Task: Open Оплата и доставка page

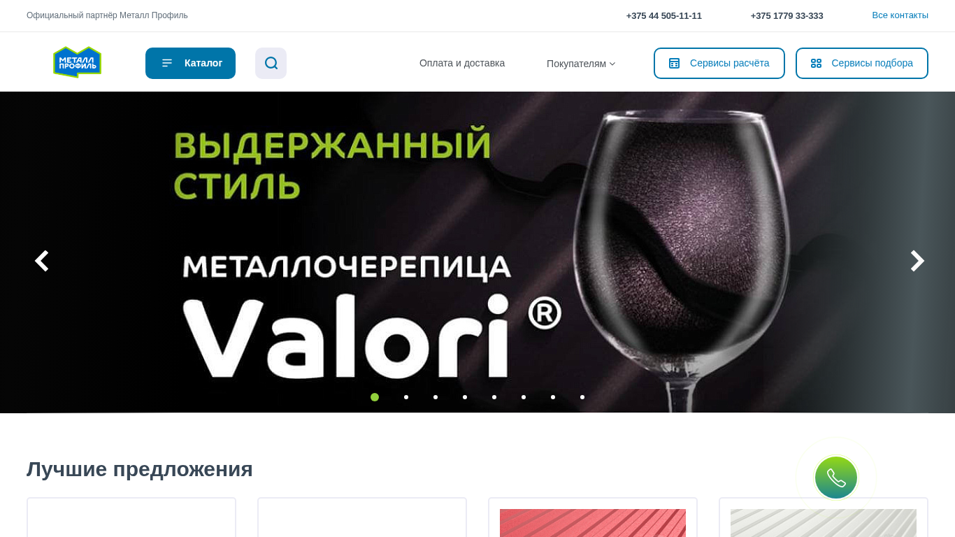Action: (462, 63)
